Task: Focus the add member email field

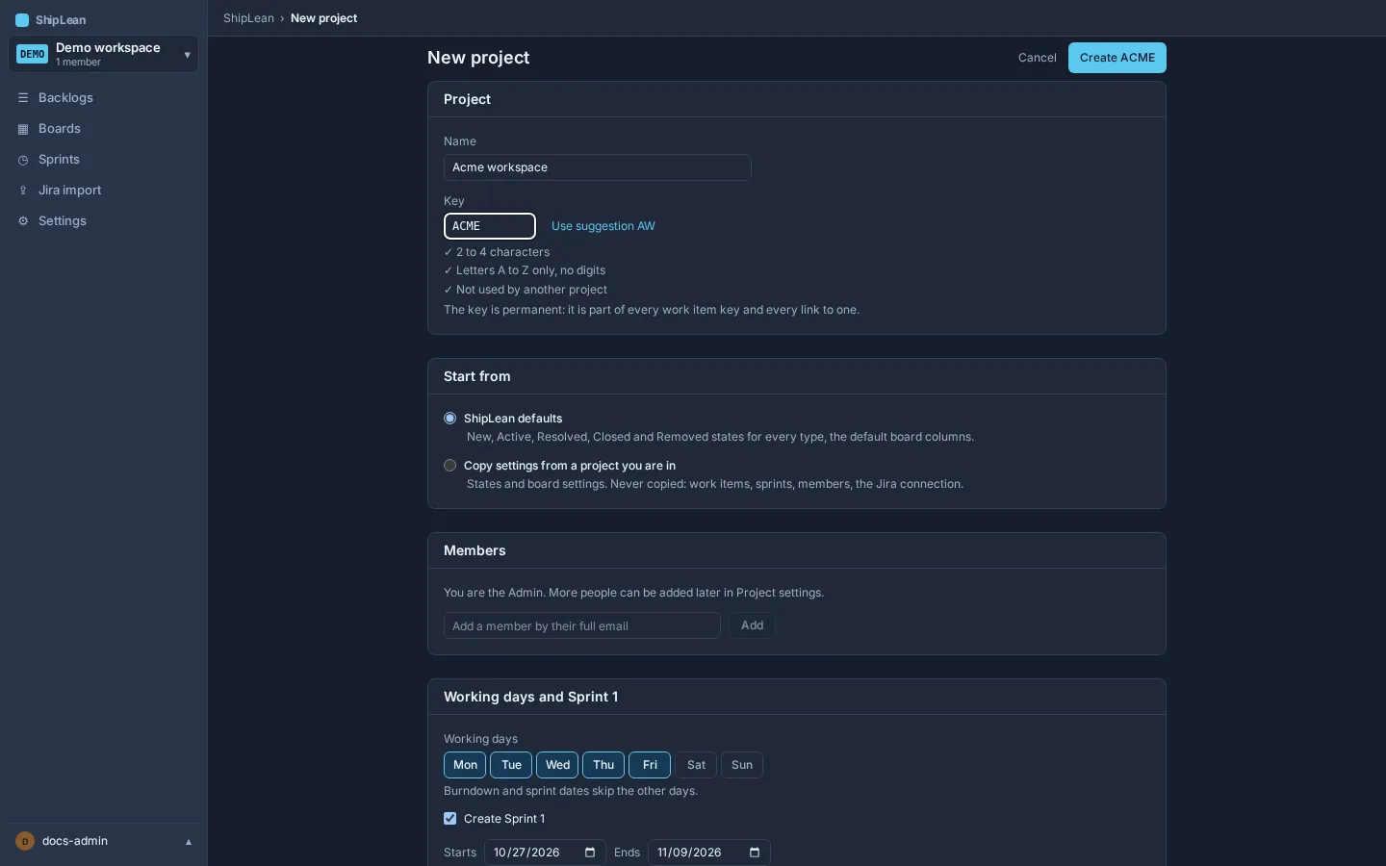Action: [582, 625]
